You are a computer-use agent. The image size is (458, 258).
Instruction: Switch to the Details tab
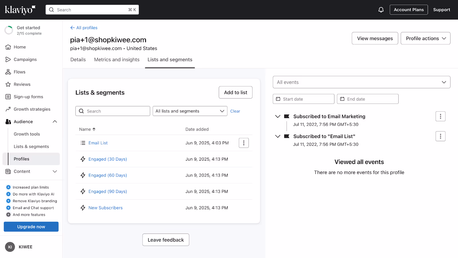78,60
